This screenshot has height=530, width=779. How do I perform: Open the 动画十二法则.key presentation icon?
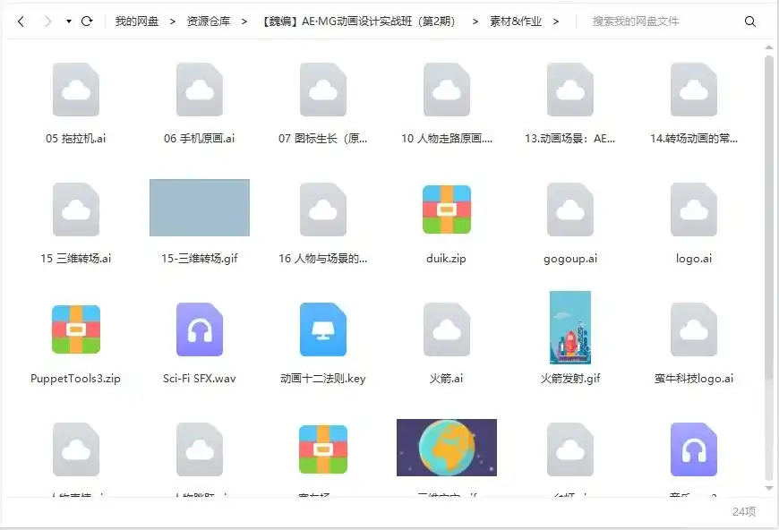click(323, 329)
